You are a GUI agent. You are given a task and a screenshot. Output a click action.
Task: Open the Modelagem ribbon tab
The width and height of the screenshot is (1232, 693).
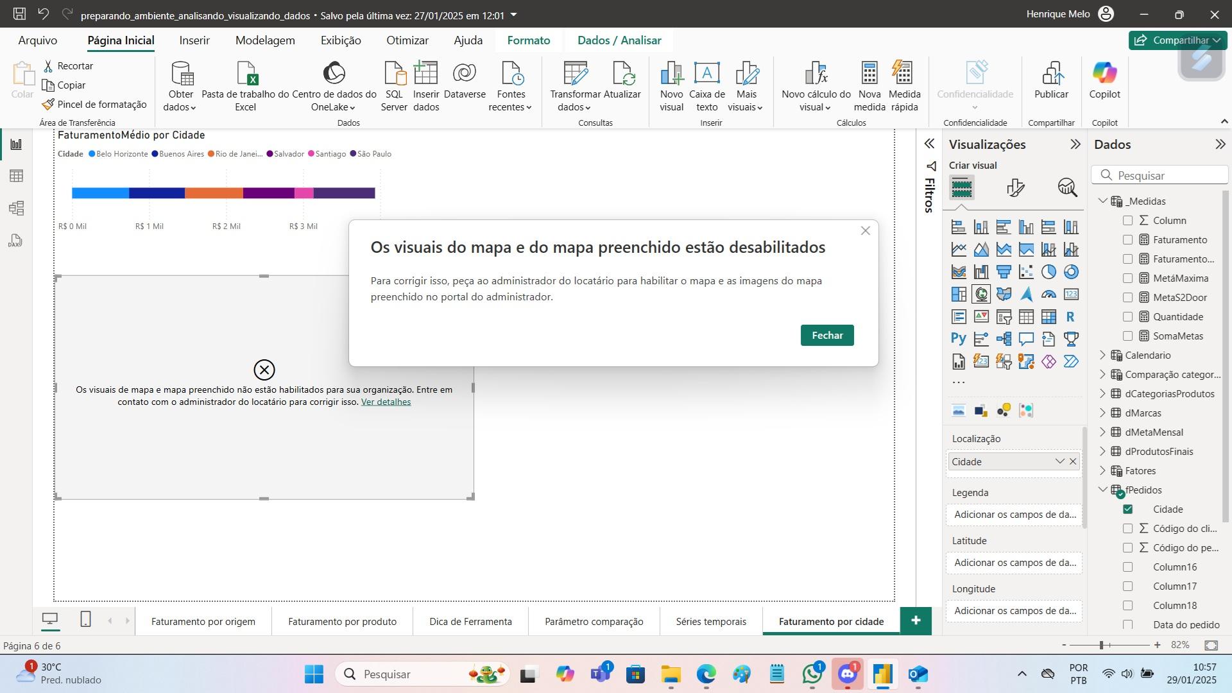pyautogui.click(x=265, y=40)
